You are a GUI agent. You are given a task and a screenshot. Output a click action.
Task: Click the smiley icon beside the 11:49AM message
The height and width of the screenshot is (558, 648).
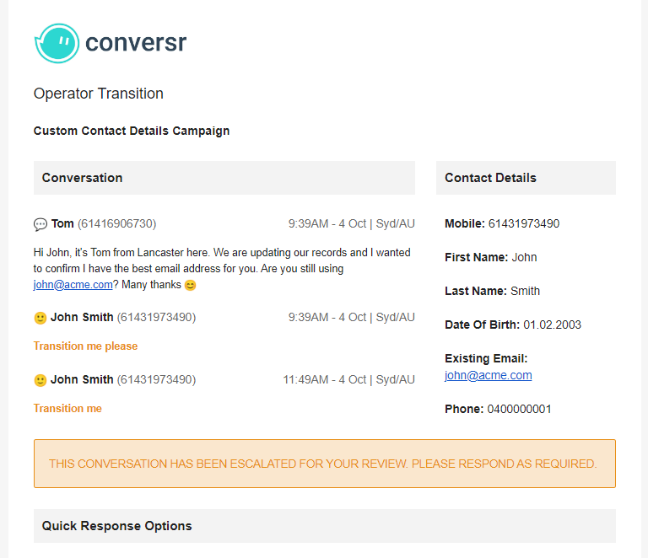(x=40, y=380)
